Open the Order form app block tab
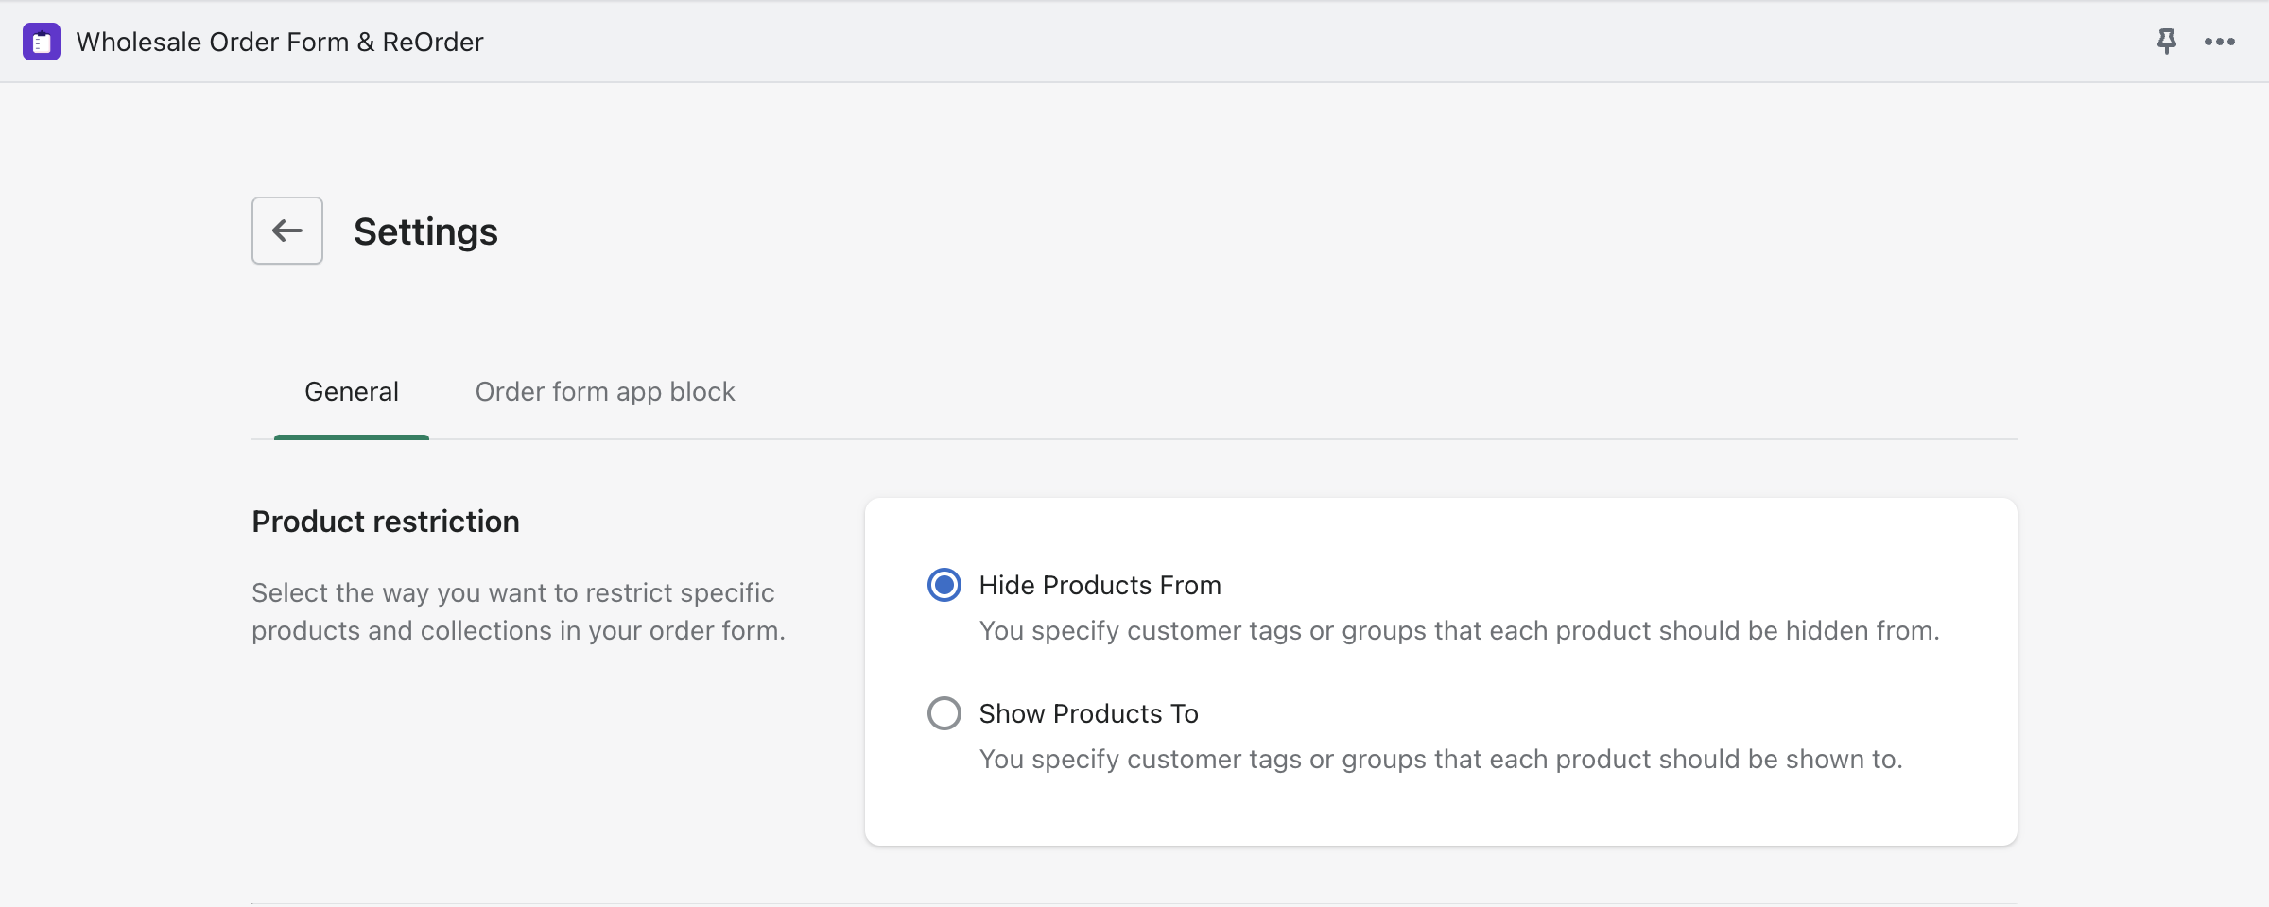 [x=605, y=392]
